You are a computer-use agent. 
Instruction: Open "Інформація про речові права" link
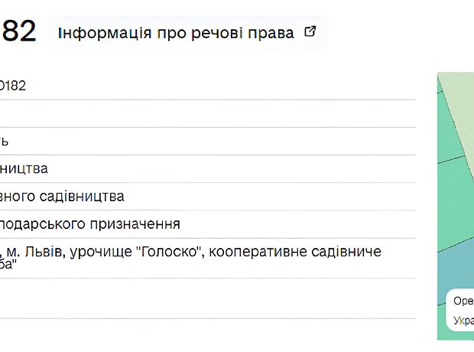(x=177, y=33)
